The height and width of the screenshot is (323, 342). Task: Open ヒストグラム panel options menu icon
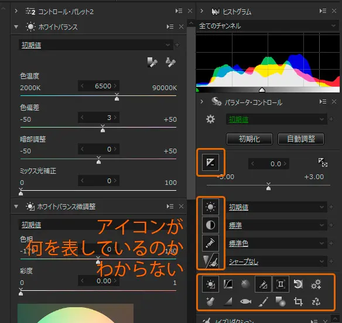[323, 11]
